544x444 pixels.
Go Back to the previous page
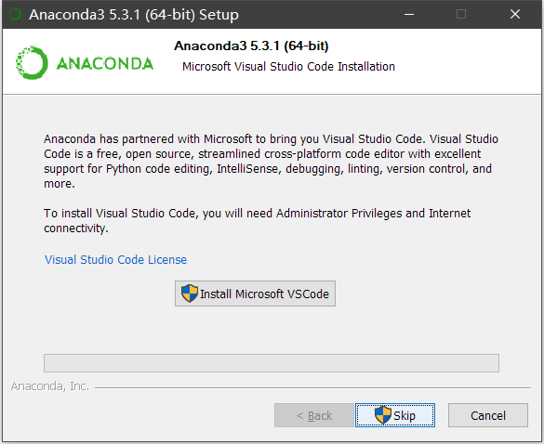314,415
